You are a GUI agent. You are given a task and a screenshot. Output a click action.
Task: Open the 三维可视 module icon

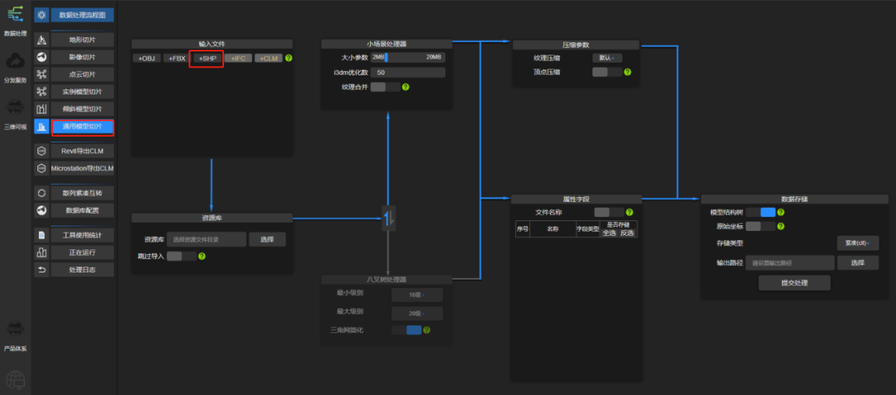[x=16, y=108]
